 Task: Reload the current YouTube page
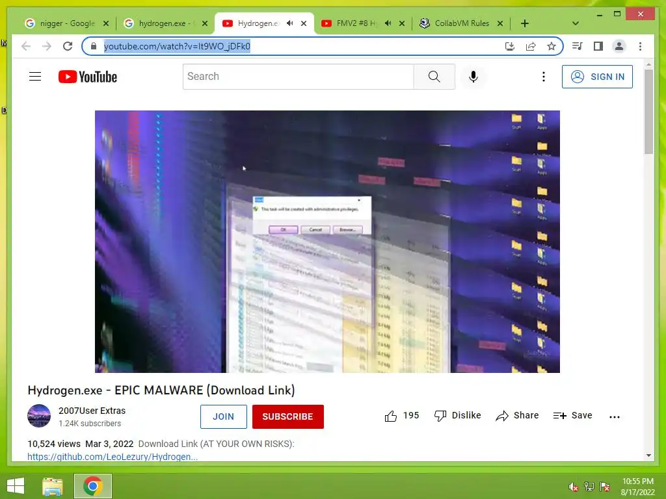coord(68,46)
